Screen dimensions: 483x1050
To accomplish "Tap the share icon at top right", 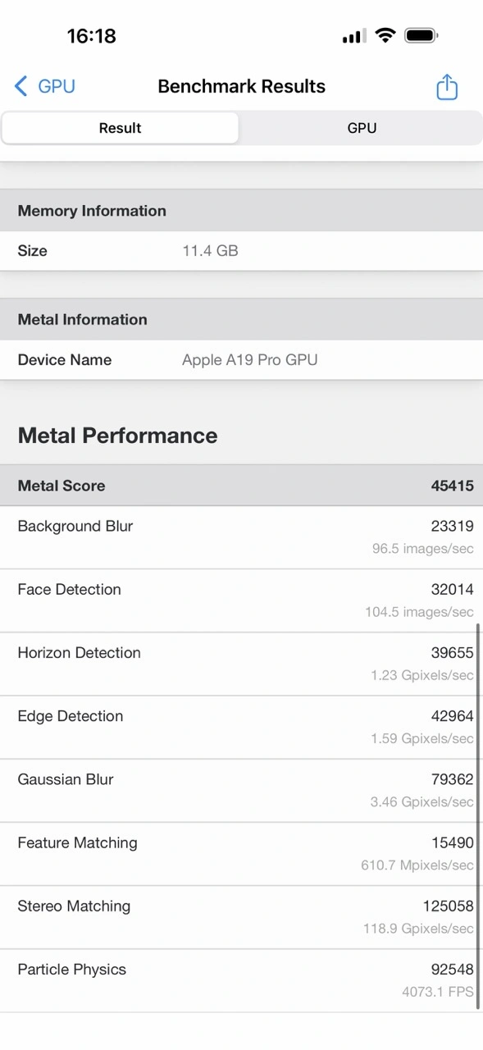I will (446, 86).
